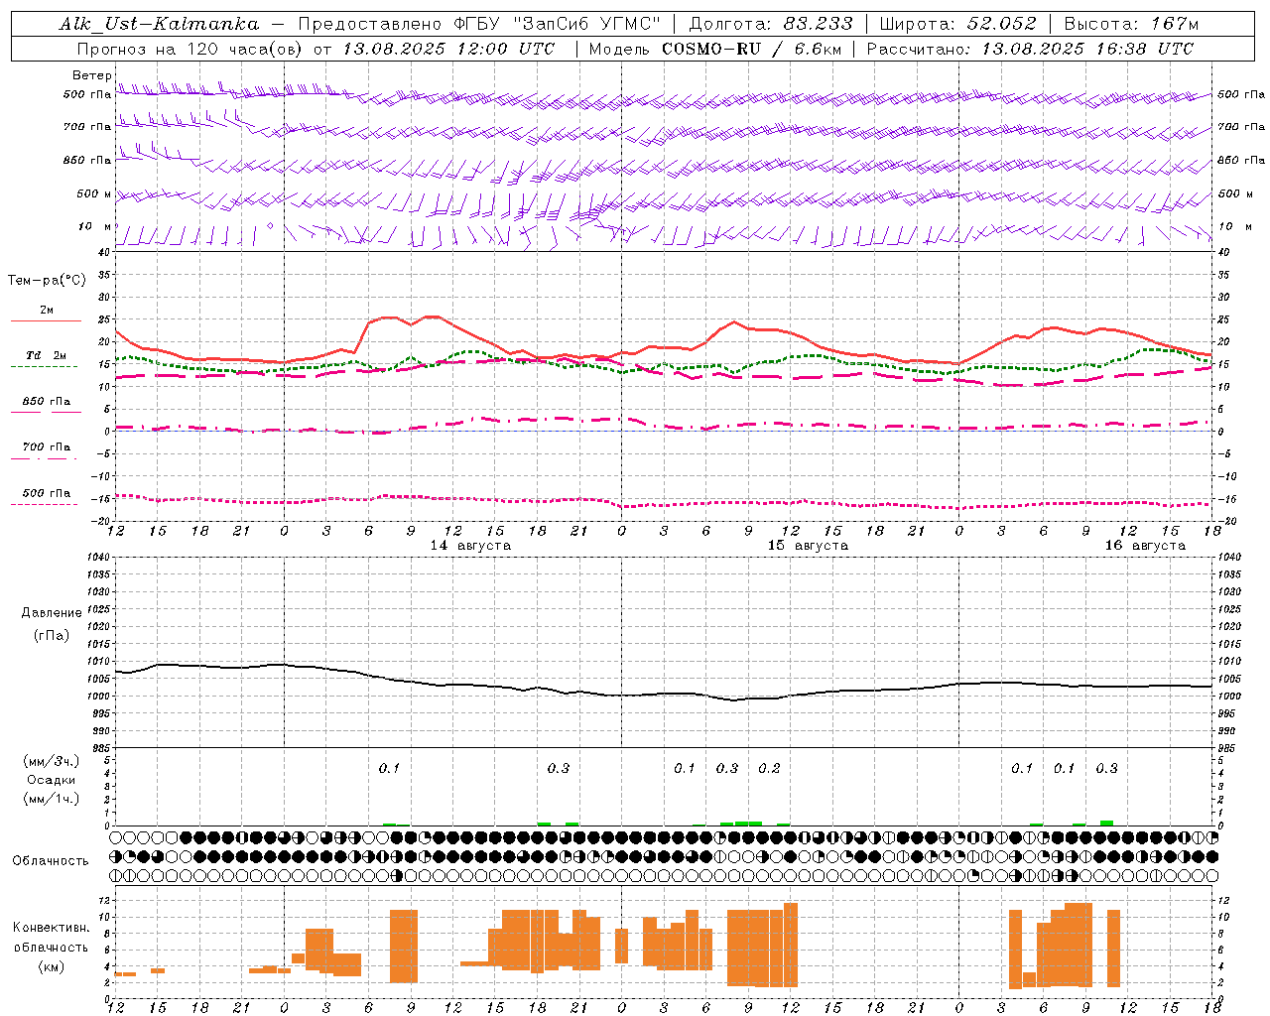Select the forecast start 13.08.2025 12:00 UTC
The height and width of the screenshot is (1016, 1270).
coord(448,49)
